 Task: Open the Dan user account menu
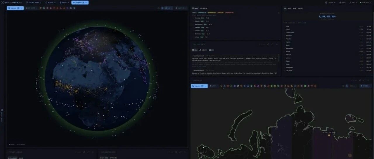point(353,2)
